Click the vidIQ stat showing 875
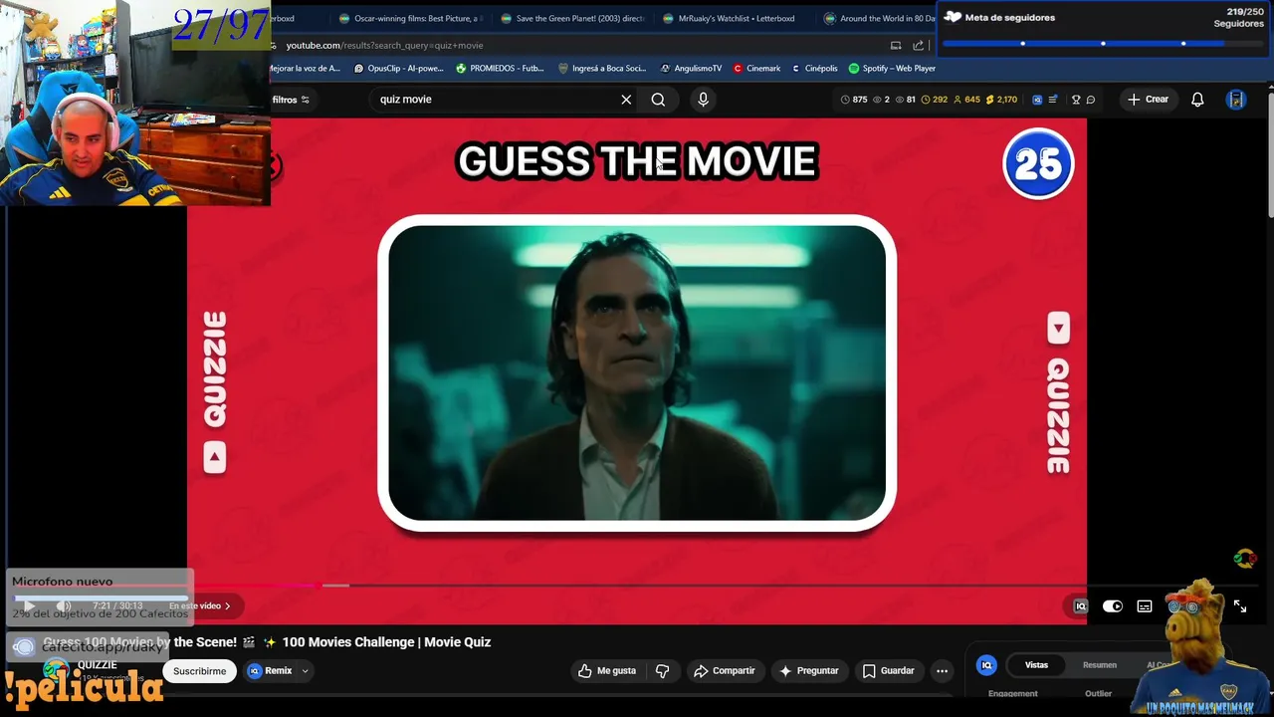 click(x=854, y=100)
